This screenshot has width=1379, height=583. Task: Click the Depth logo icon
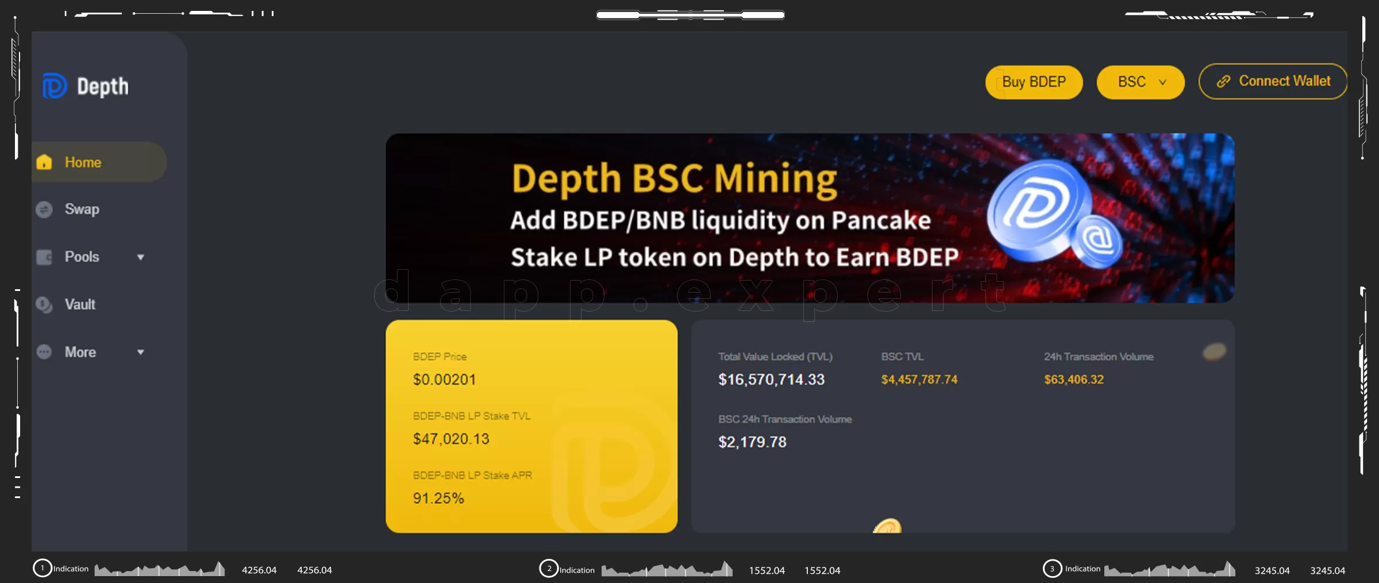click(55, 86)
